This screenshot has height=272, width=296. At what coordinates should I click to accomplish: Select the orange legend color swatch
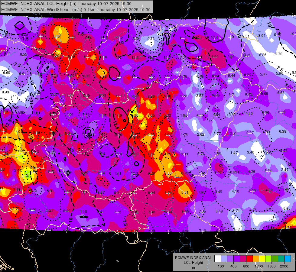[x=256, y=259]
